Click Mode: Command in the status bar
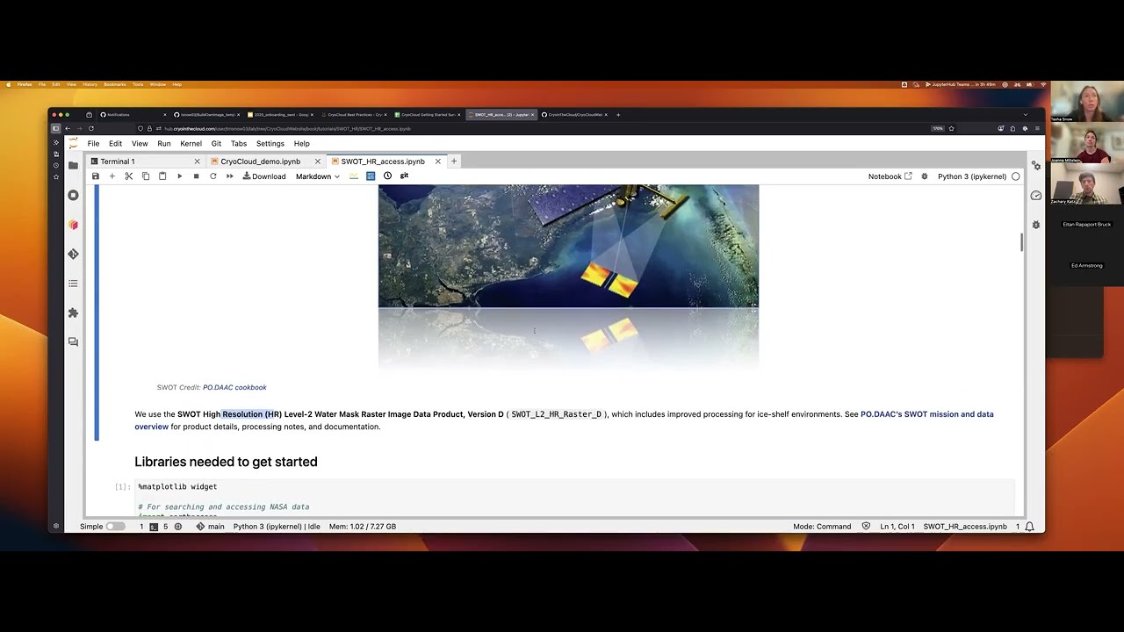The width and height of the screenshot is (1124, 632). tap(822, 527)
